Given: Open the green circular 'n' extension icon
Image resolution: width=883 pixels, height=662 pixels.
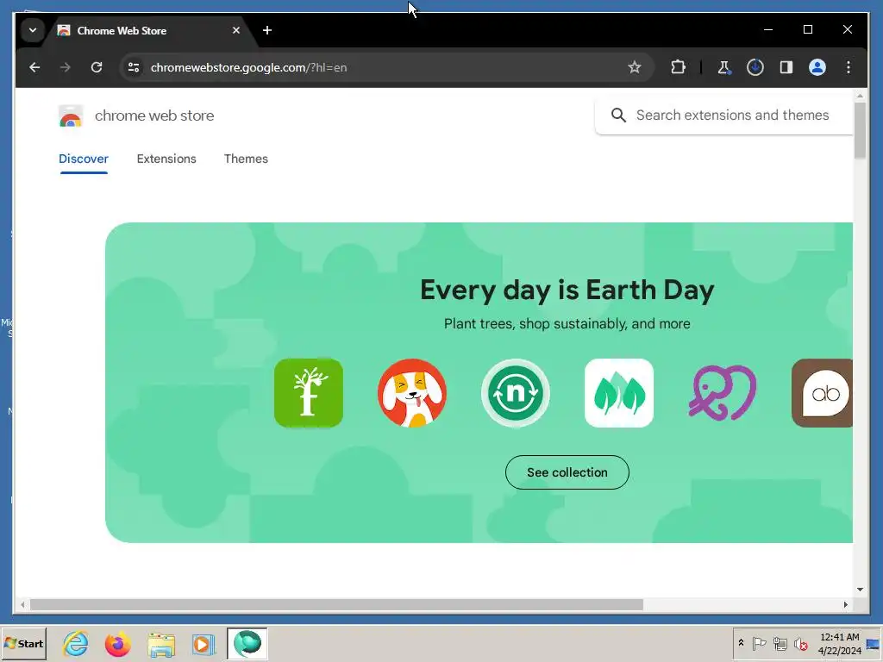Looking at the screenshot, I should [516, 393].
